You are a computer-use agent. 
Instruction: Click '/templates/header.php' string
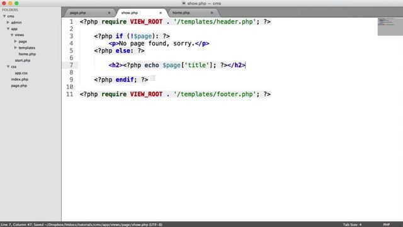[215, 22]
